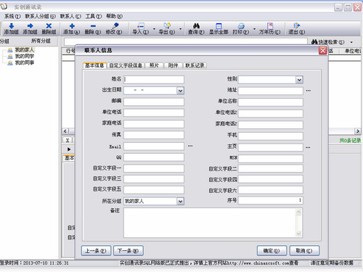Click into the 姓名 name field

click(154, 80)
